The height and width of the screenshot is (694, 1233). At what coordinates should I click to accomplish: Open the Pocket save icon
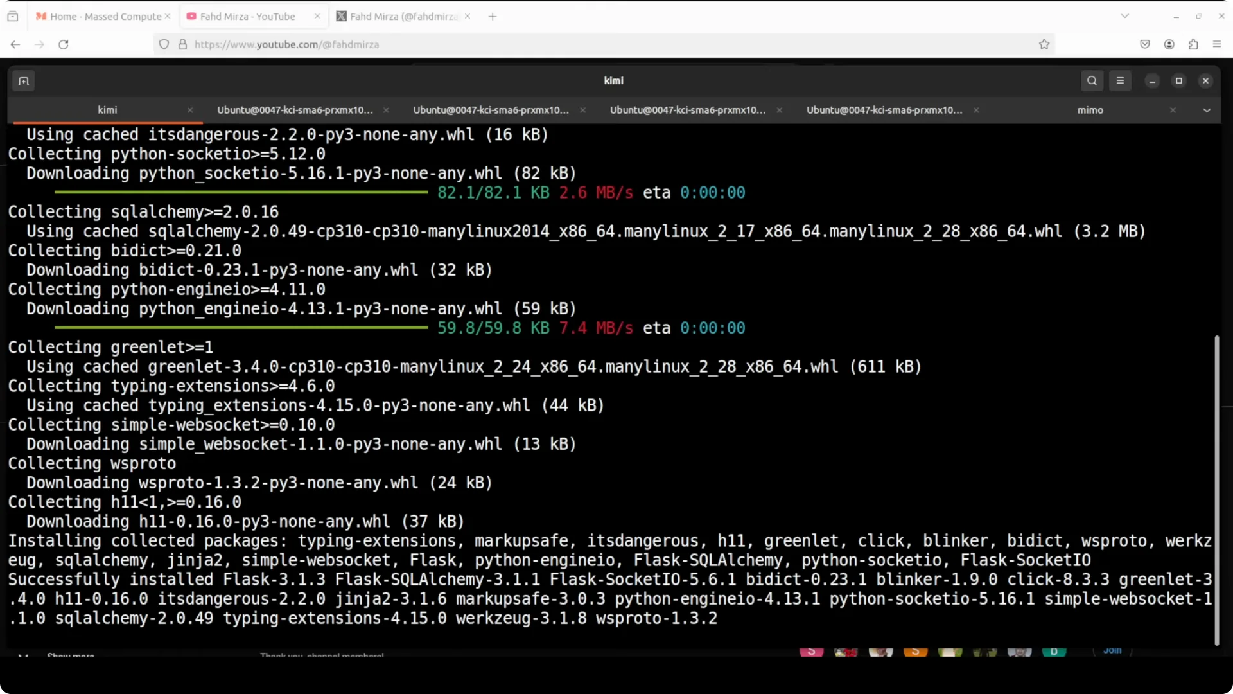[x=1145, y=44]
